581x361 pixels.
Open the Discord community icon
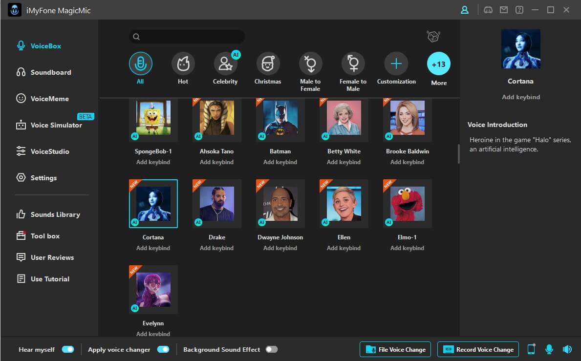(x=488, y=10)
